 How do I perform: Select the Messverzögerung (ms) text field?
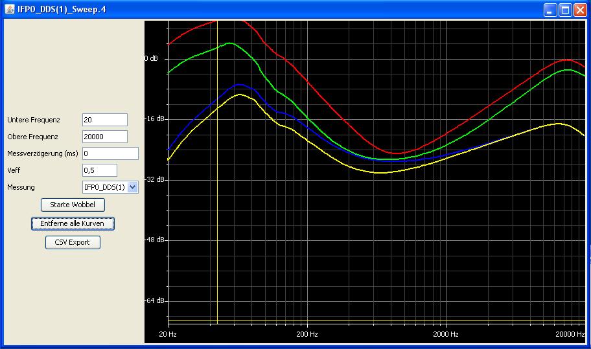pos(110,153)
